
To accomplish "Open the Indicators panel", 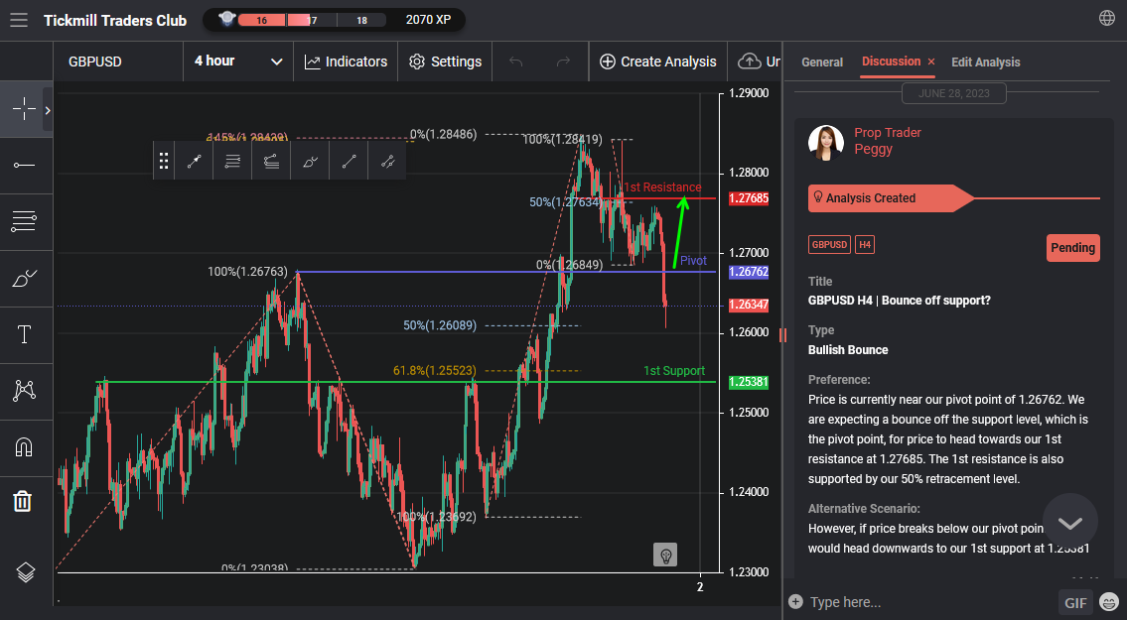I will tap(346, 62).
